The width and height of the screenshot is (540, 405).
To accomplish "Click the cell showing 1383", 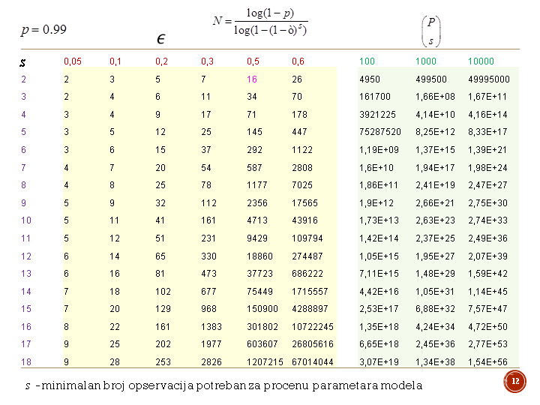I will pos(211,327).
